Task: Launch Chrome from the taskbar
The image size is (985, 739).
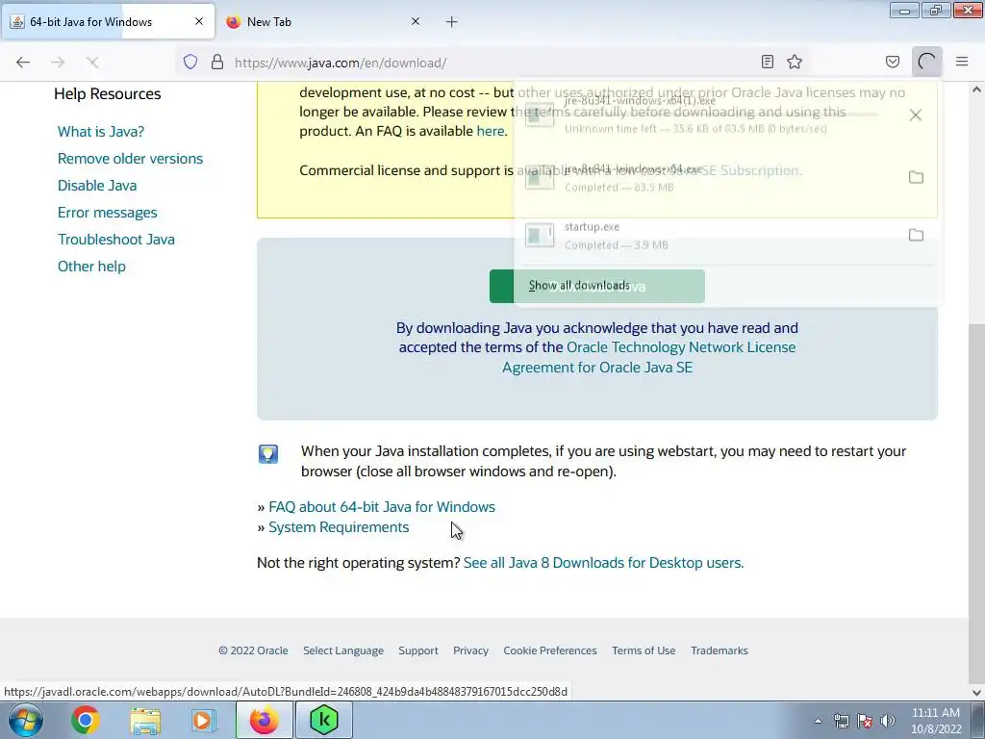Action: tap(85, 720)
